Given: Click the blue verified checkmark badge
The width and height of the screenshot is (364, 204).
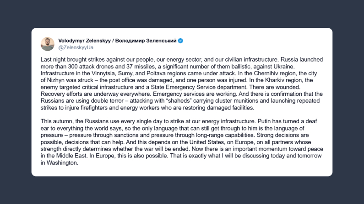Looking at the screenshot, I should 181,41.
